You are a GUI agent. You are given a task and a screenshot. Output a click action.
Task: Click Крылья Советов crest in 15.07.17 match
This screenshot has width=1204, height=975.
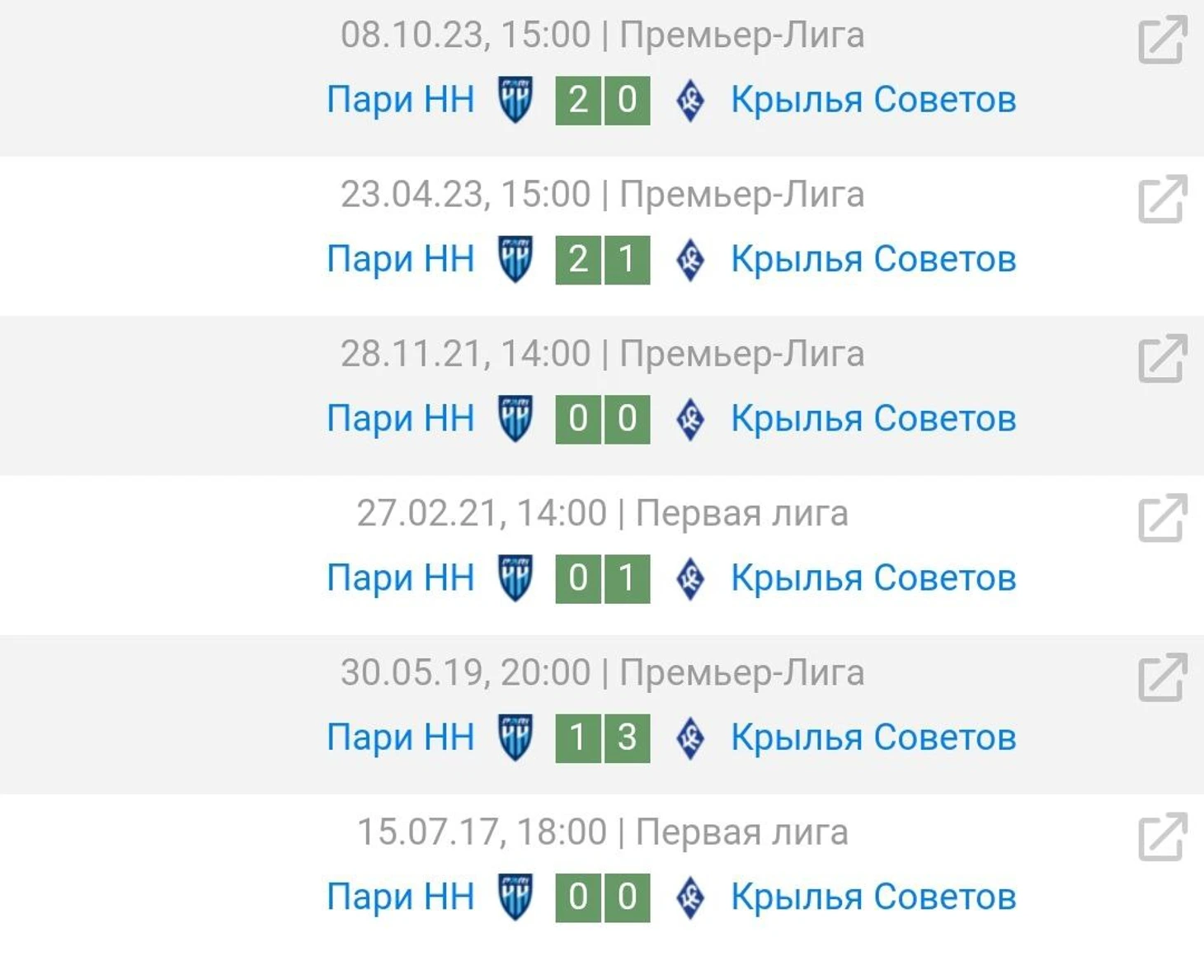pos(690,897)
